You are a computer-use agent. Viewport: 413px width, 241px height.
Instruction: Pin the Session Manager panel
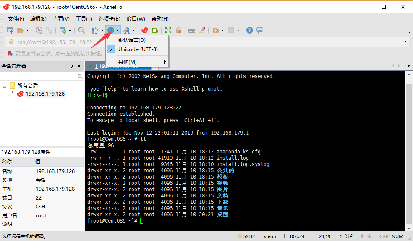click(71, 66)
